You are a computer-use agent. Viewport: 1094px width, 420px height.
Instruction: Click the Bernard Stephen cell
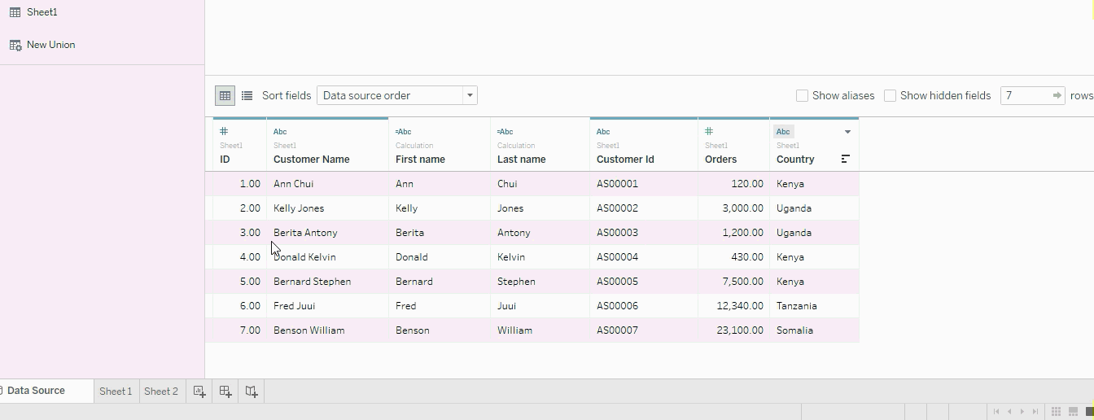click(327, 282)
